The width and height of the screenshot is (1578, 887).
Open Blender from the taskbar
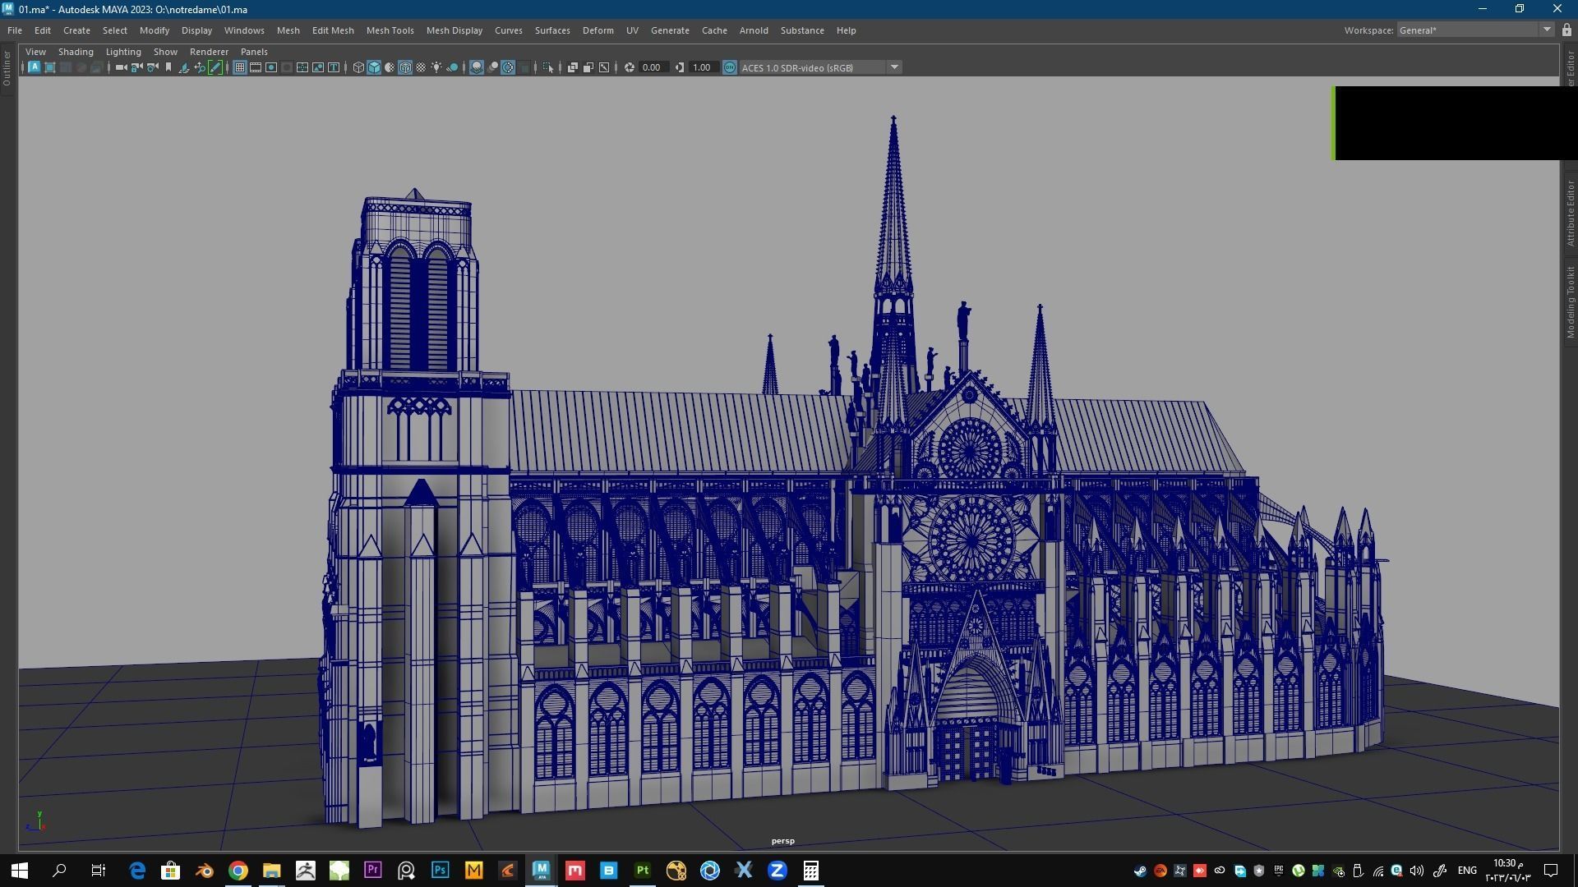[x=204, y=871]
